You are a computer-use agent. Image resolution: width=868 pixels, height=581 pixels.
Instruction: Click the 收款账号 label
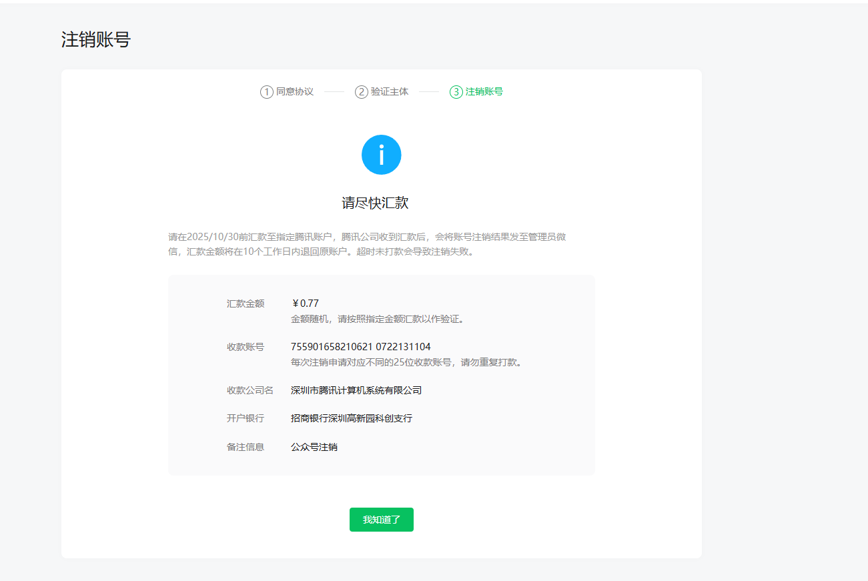(x=246, y=347)
